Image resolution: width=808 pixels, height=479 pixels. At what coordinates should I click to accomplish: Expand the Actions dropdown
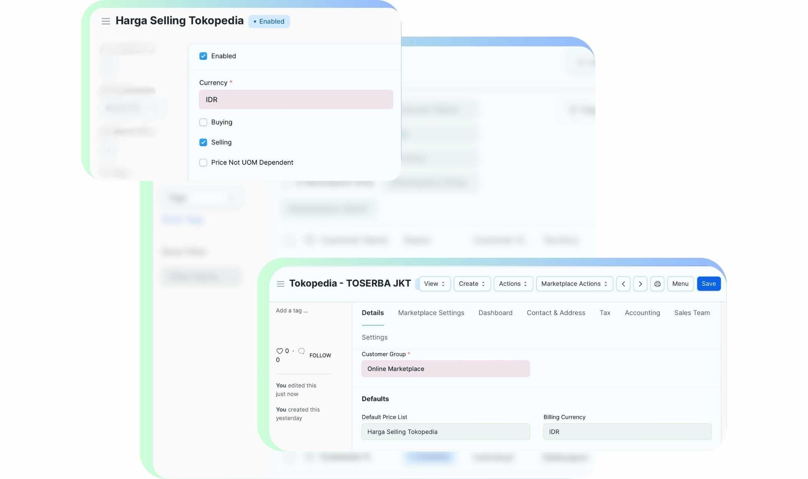click(513, 284)
